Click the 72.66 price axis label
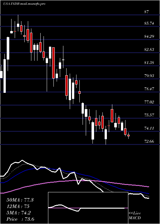 149,141
